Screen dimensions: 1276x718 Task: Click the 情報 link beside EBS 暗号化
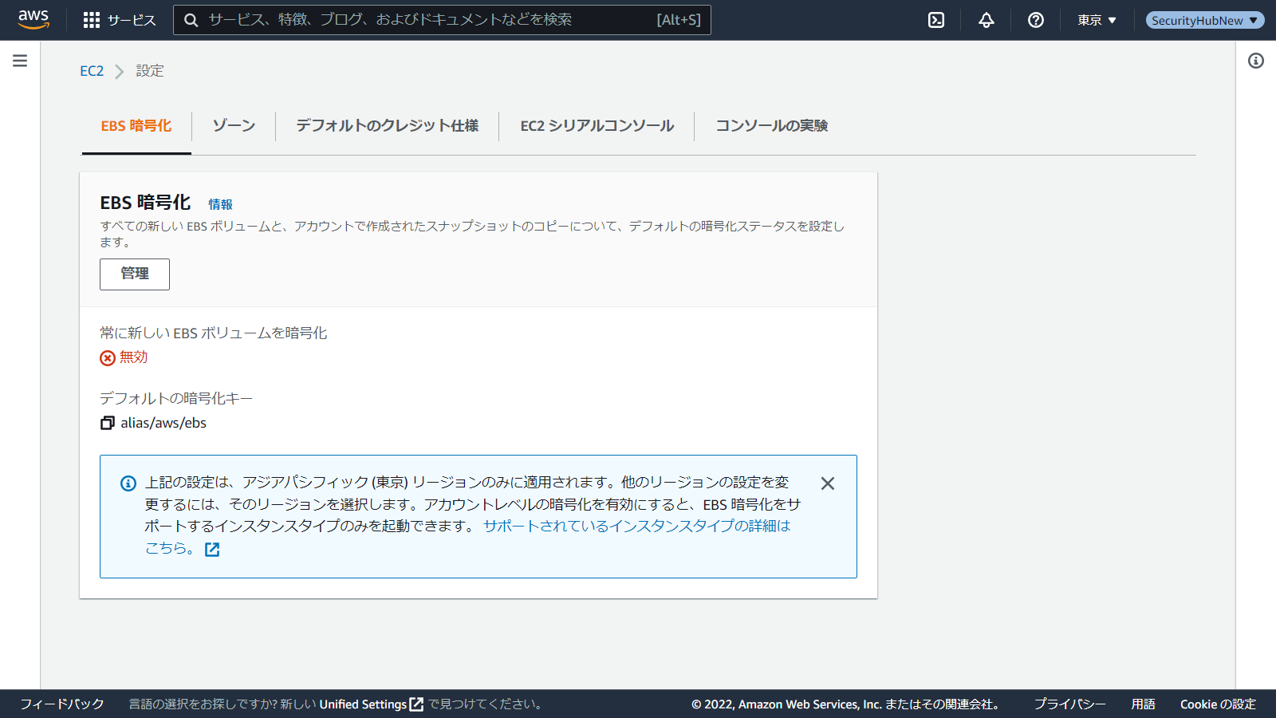tap(220, 205)
